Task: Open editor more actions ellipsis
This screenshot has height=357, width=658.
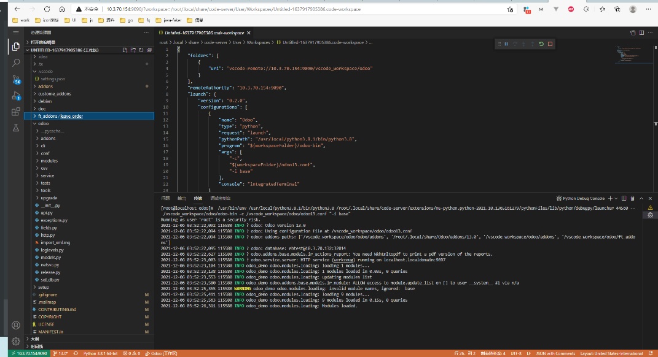Action: coord(651,33)
